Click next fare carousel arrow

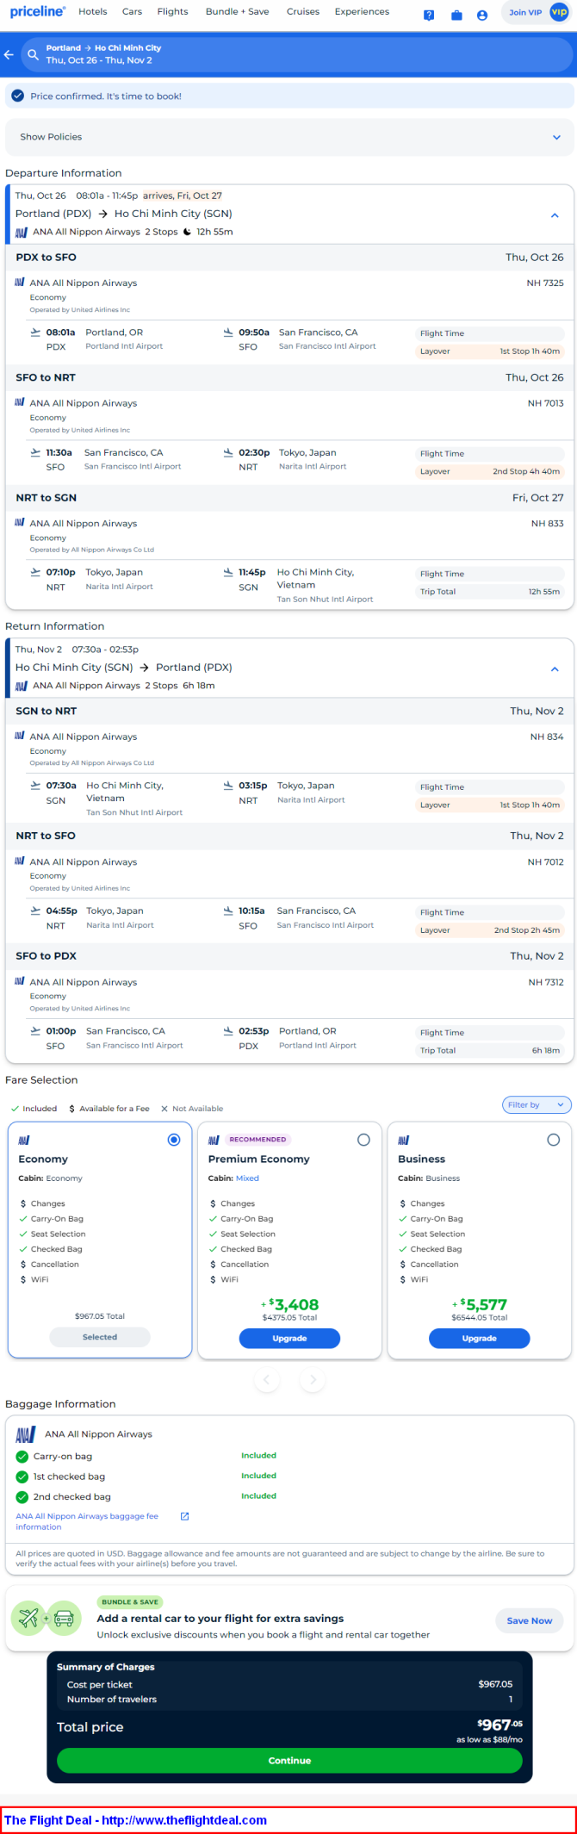pos(313,1379)
